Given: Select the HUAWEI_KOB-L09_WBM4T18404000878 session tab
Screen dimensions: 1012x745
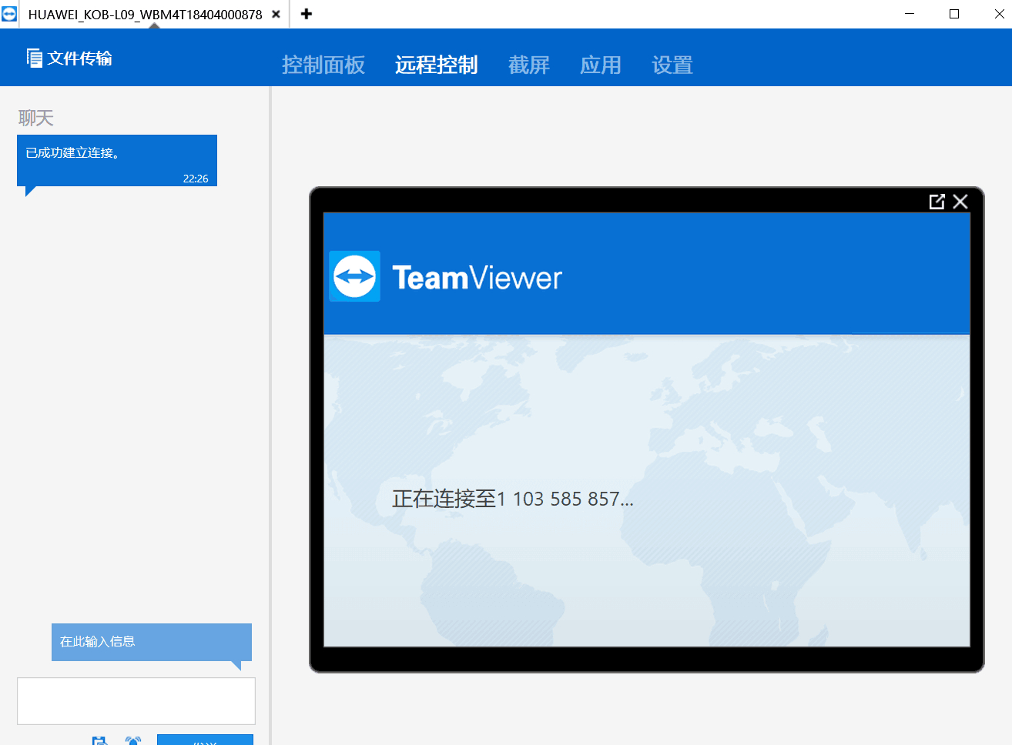Looking at the screenshot, I should [x=145, y=14].
